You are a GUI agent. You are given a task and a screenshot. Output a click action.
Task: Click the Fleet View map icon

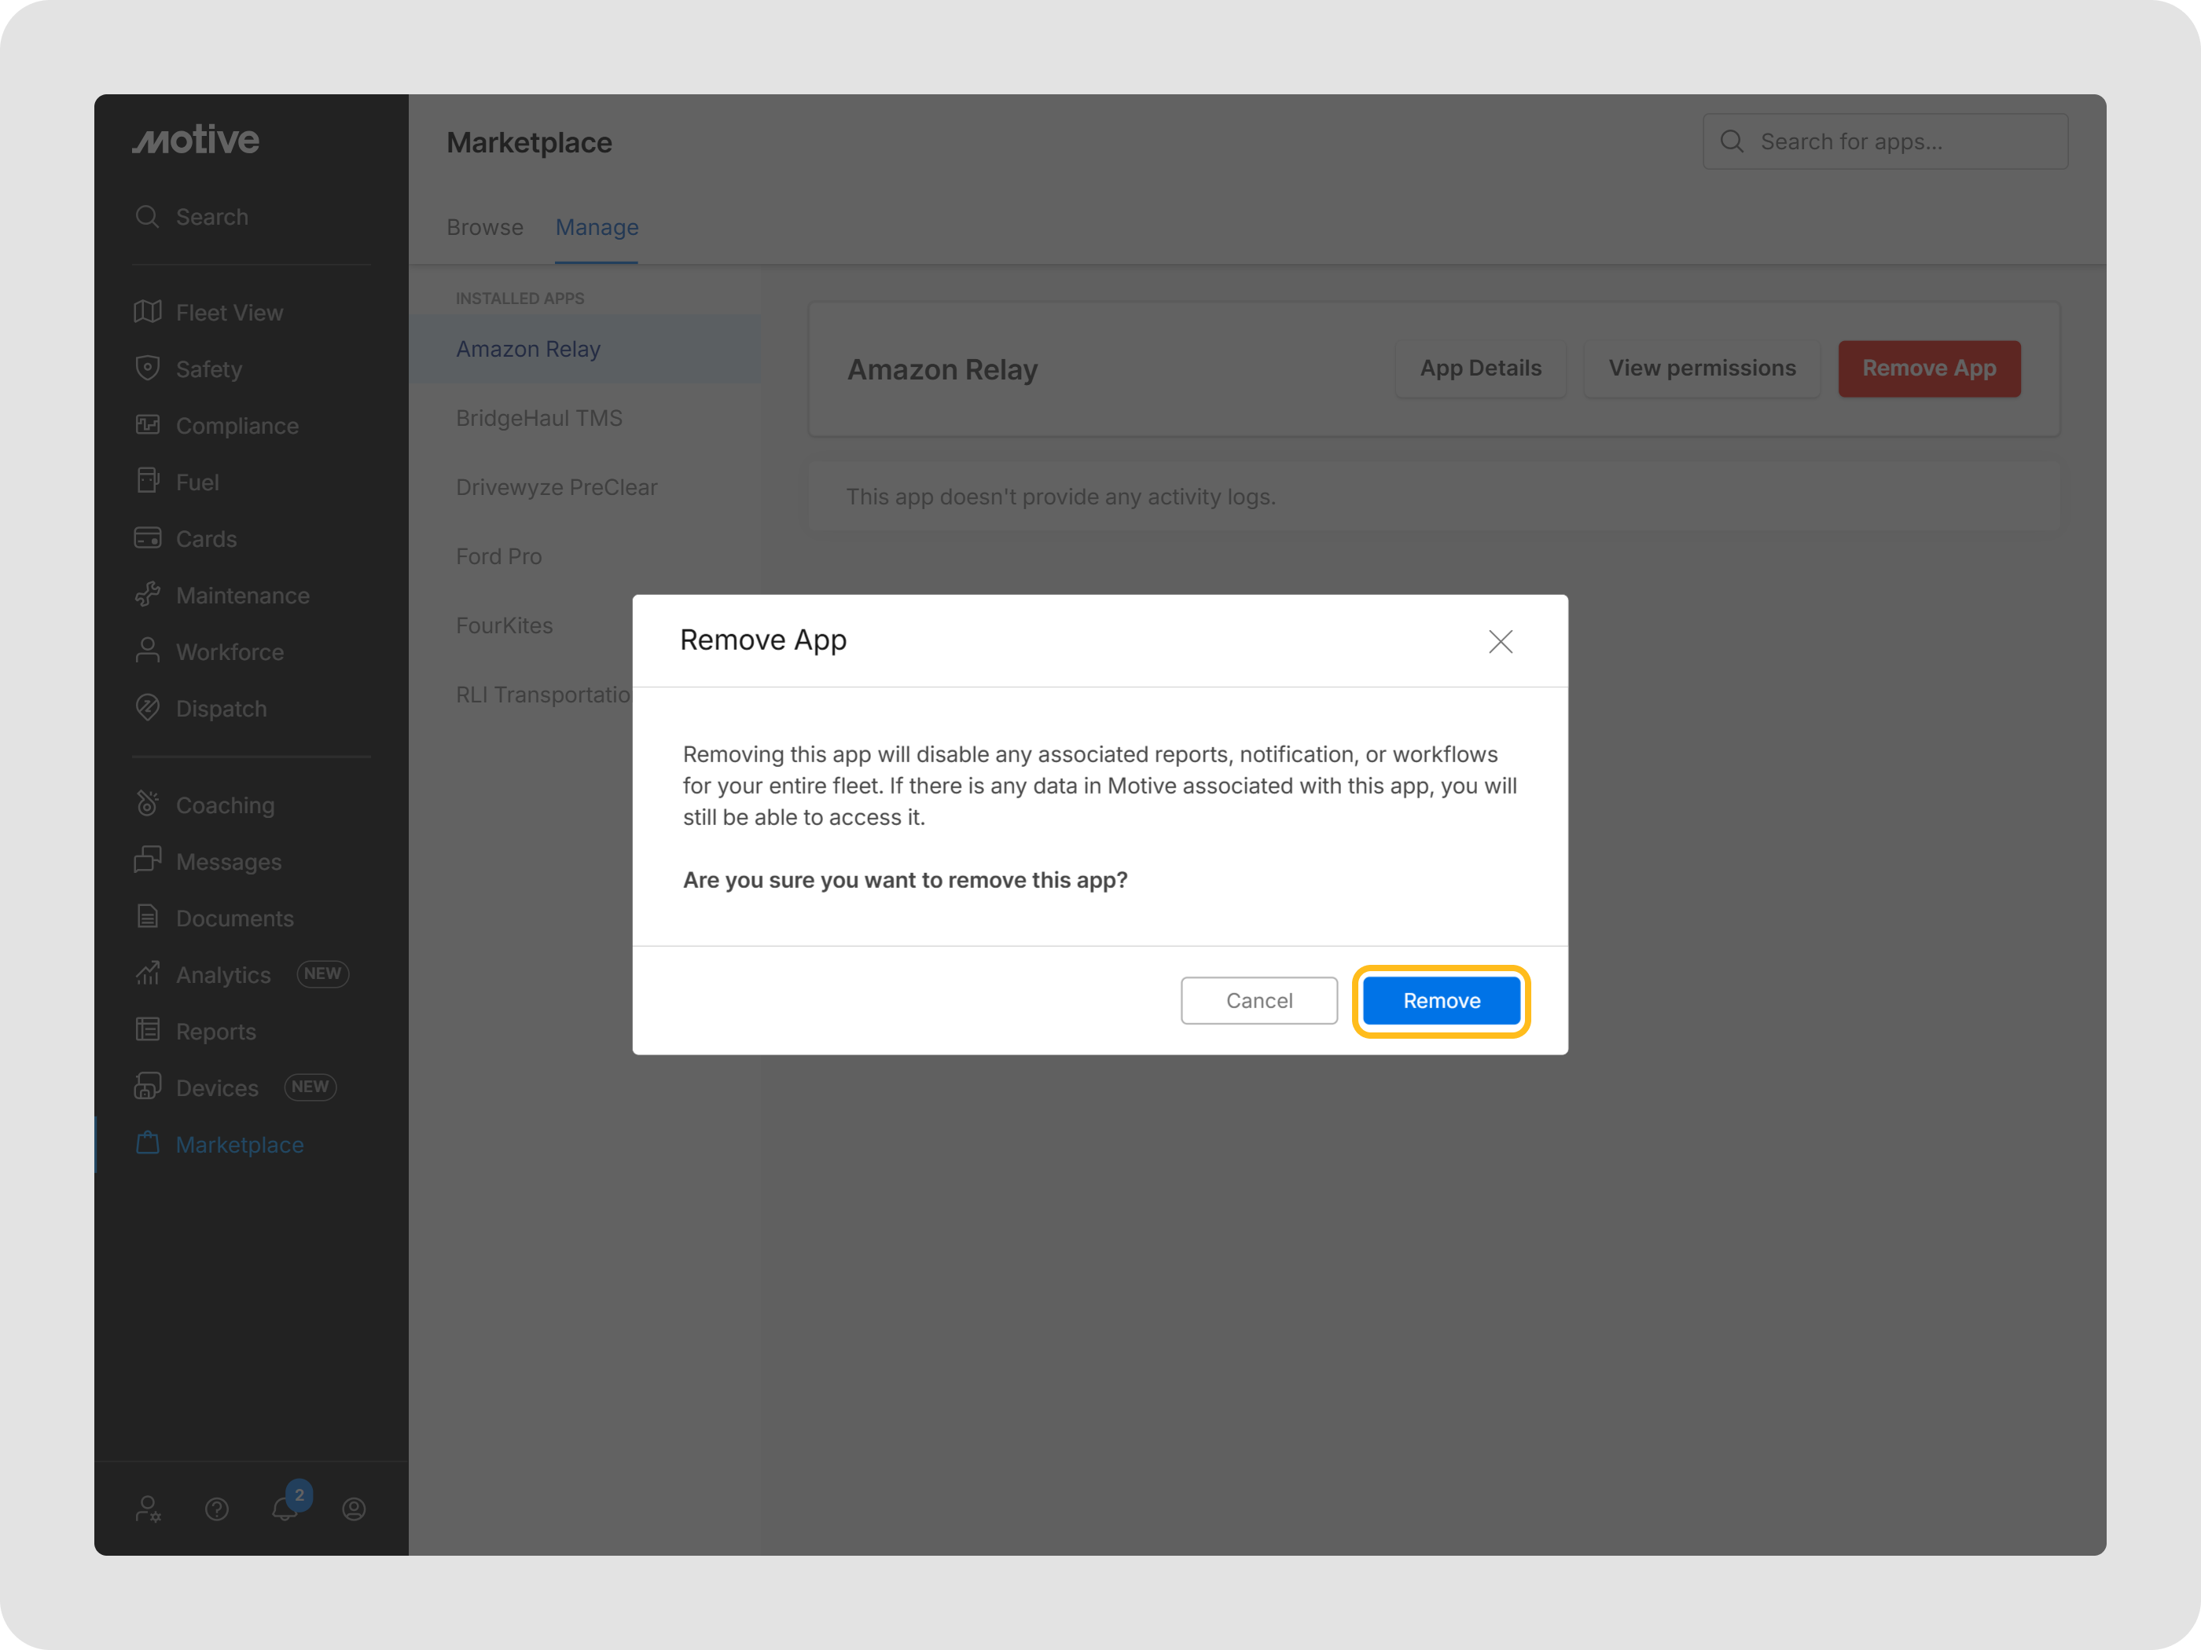point(147,312)
